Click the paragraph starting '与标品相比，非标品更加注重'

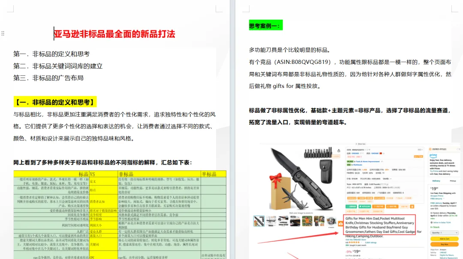coord(114,126)
